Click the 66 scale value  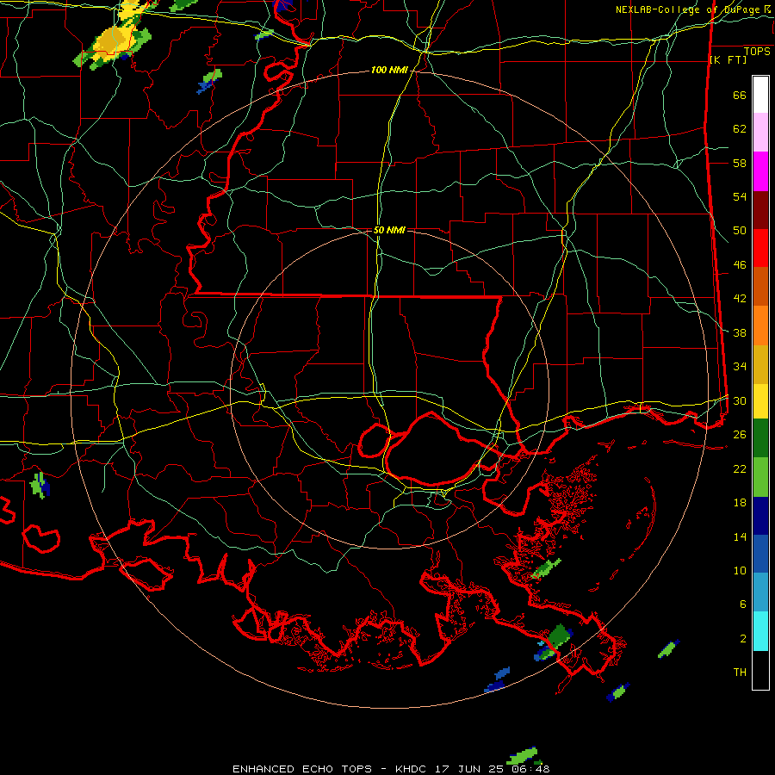pos(740,95)
